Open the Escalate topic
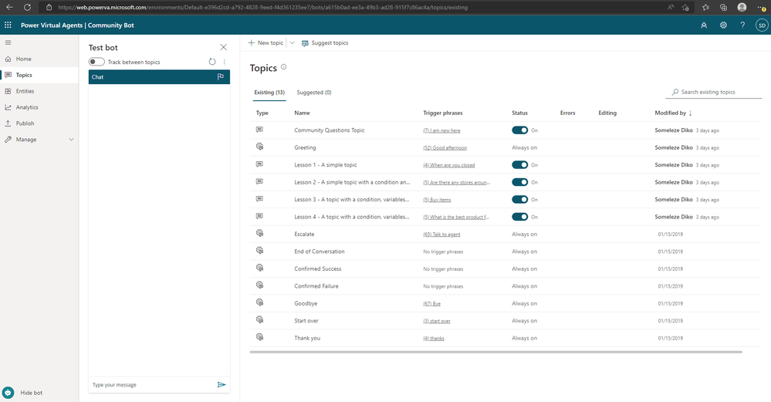Screen dimensions: 771x402 point(304,234)
